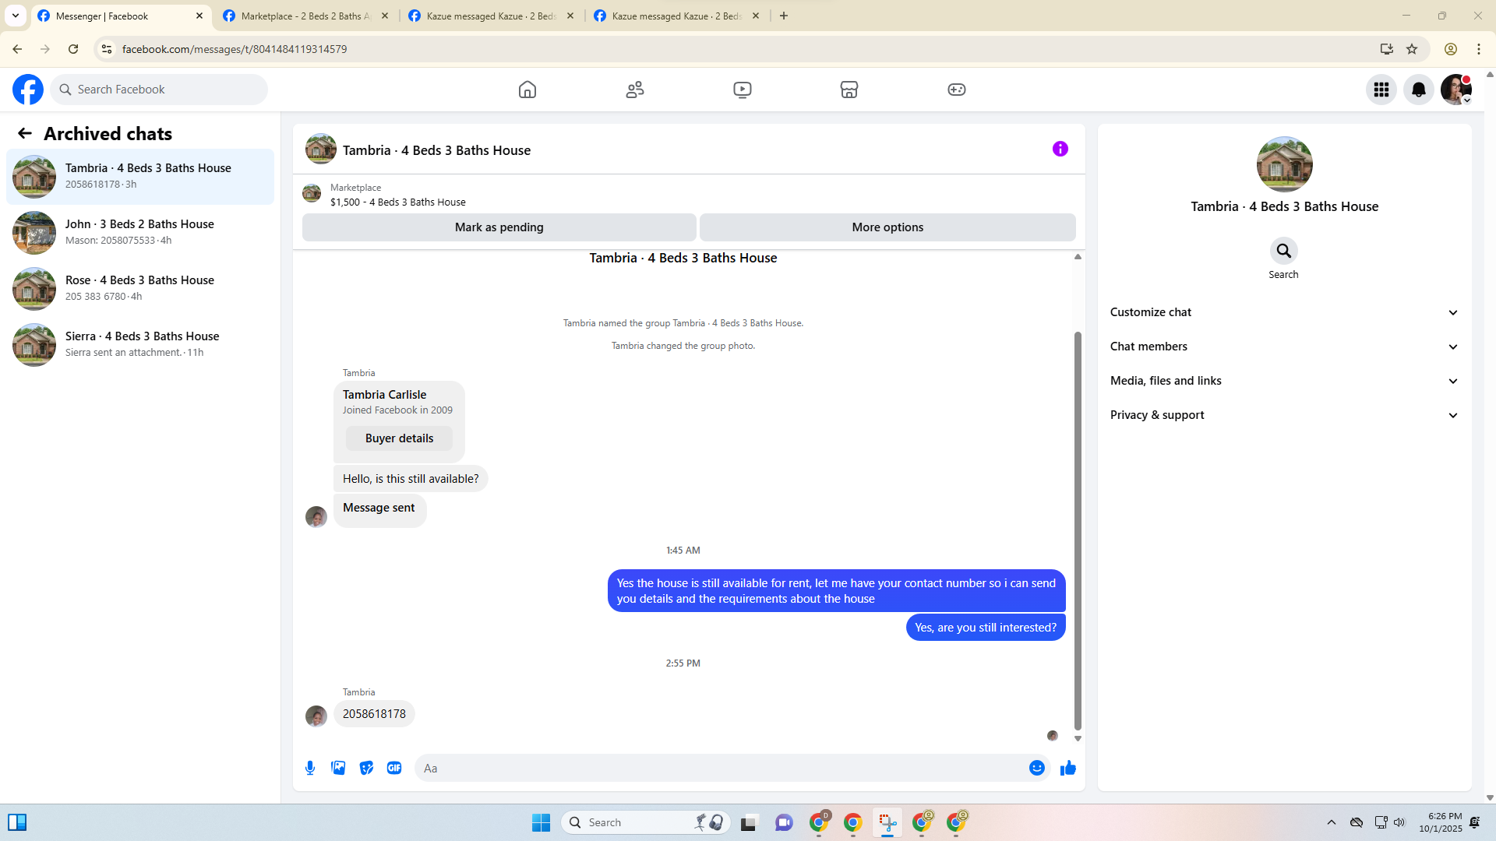Select the Messenger | Facebook tab
The image size is (1496, 841).
point(121,16)
